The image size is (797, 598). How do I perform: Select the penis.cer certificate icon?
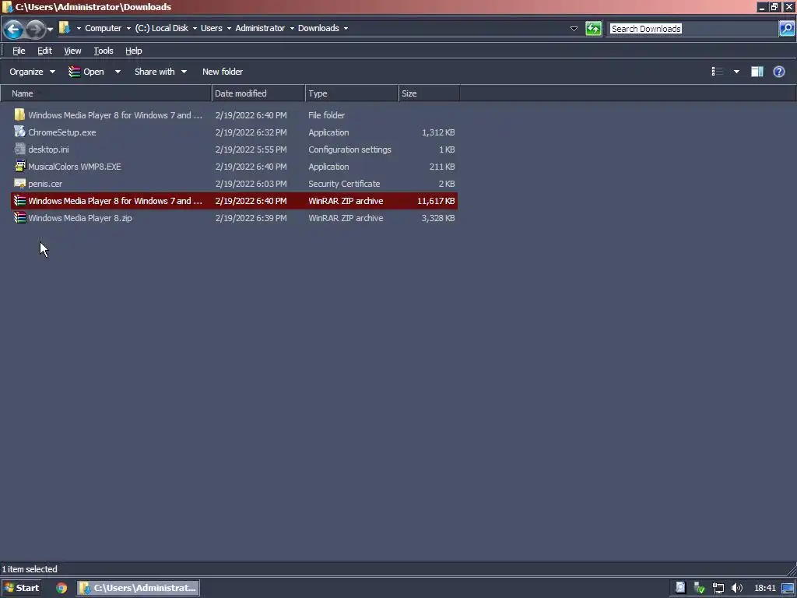19,184
